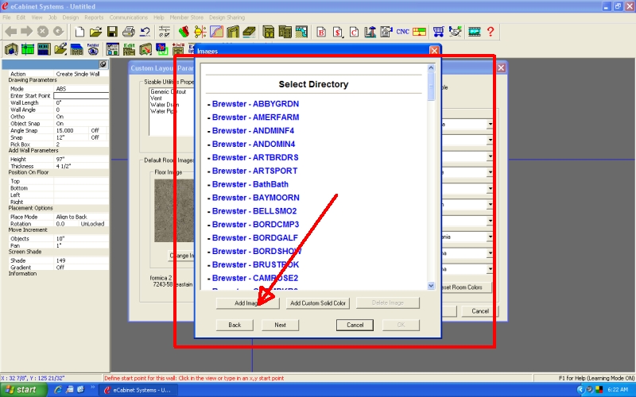Viewport: 636px width, 397px height.
Task: Click the Shade value 149
Action: [x=61, y=260]
